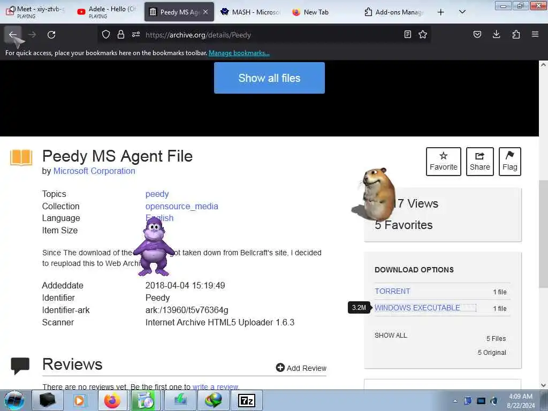
Task: Go back using the browser back arrow
Action: click(13, 35)
